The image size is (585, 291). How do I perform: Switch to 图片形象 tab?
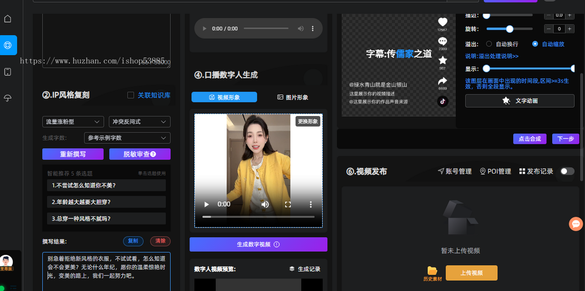pos(292,97)
